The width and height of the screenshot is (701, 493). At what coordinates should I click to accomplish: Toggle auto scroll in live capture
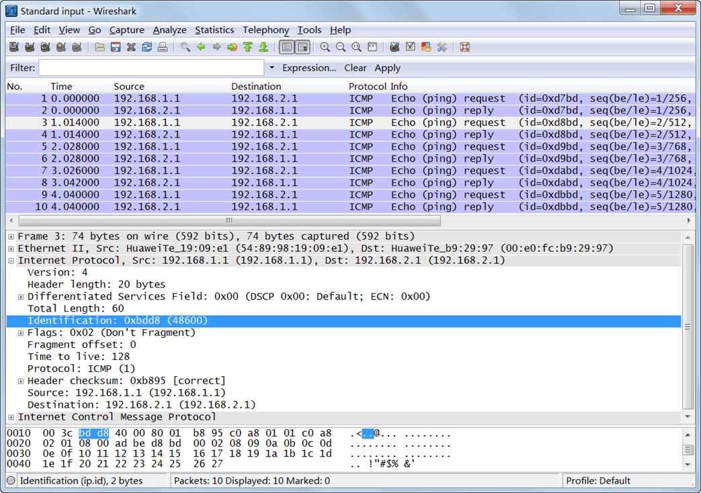coord(302,47)
